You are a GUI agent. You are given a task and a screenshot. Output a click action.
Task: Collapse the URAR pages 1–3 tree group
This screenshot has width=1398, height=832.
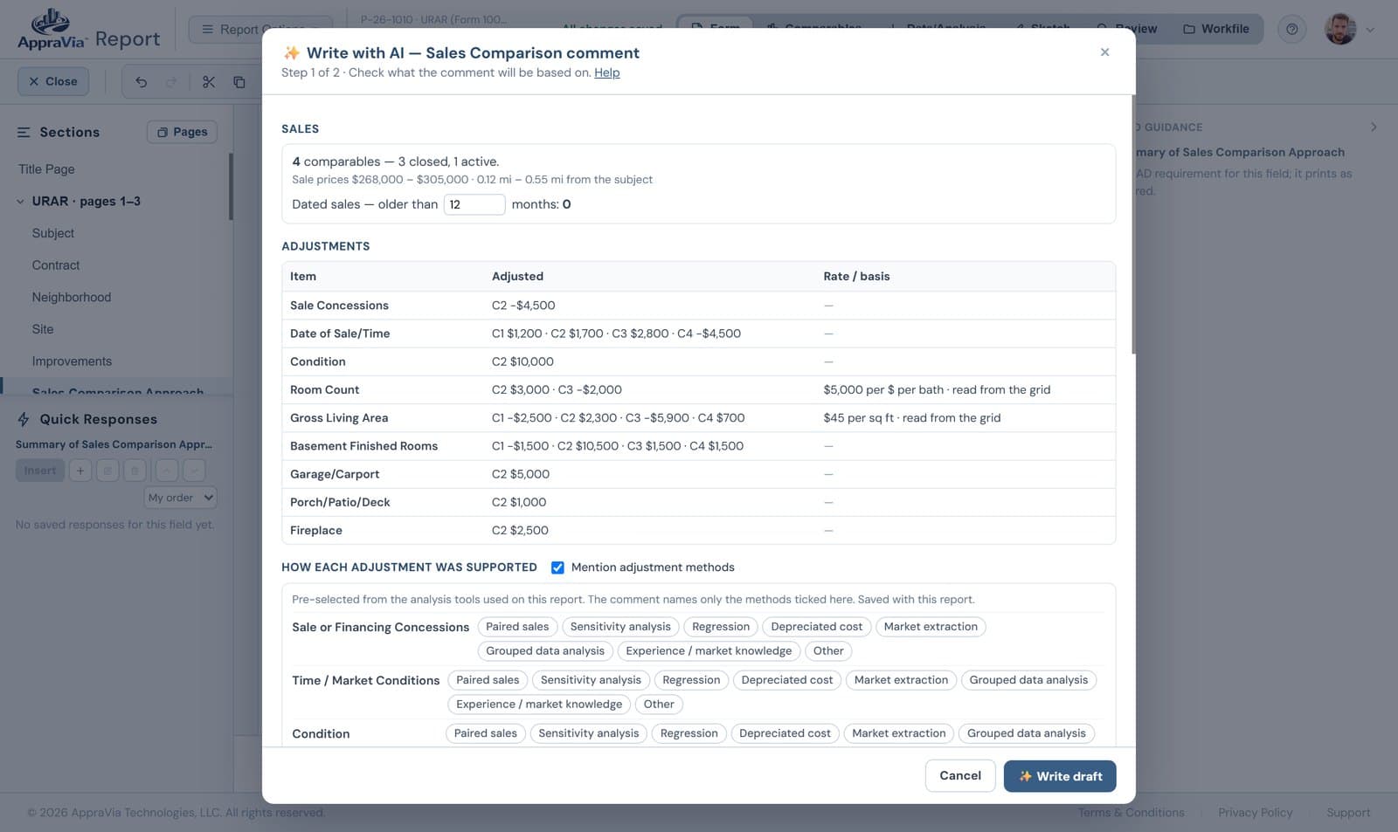pos(20,202)
